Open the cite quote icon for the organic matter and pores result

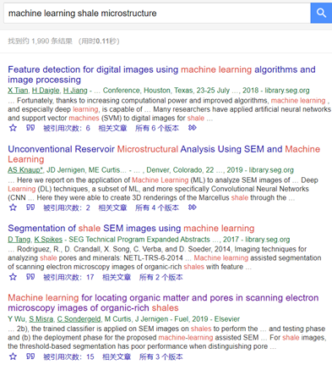tap(30, 357)
